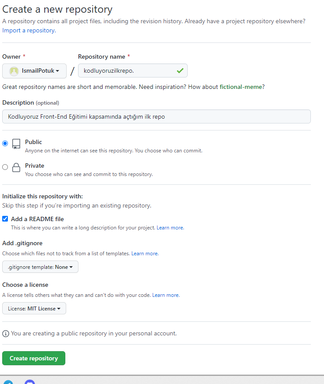Viewport: 324px width, 384px height.
Task: Click the lock icon beside Private option
Action: point(16,167)
